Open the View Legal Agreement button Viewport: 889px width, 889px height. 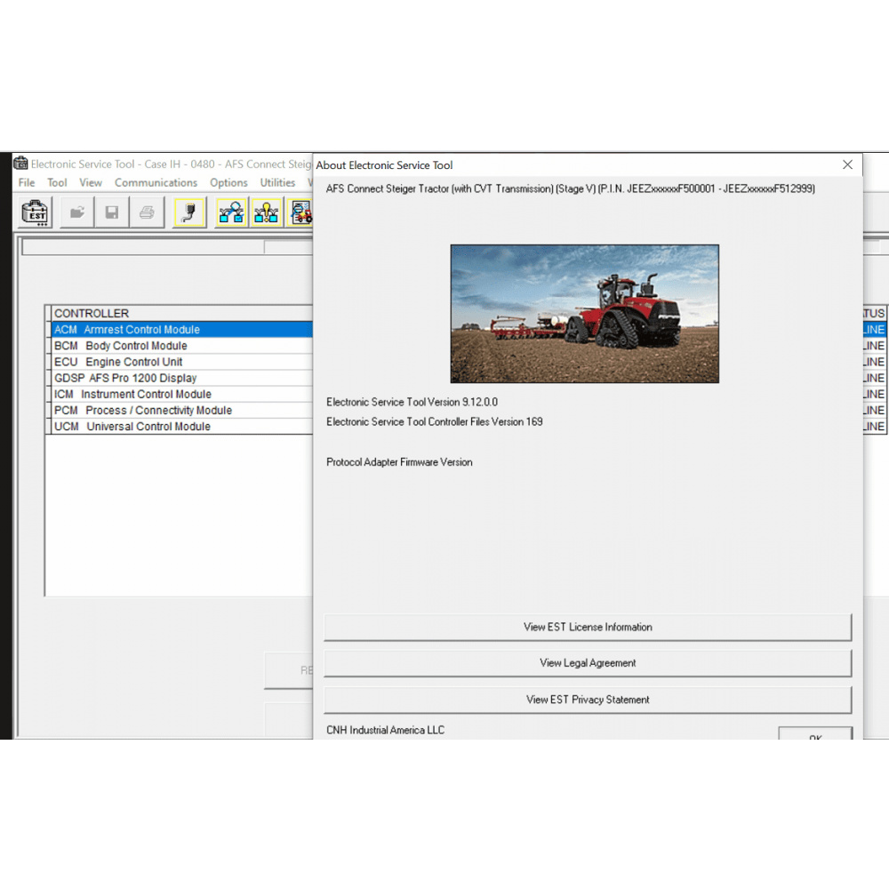point(588,663)
